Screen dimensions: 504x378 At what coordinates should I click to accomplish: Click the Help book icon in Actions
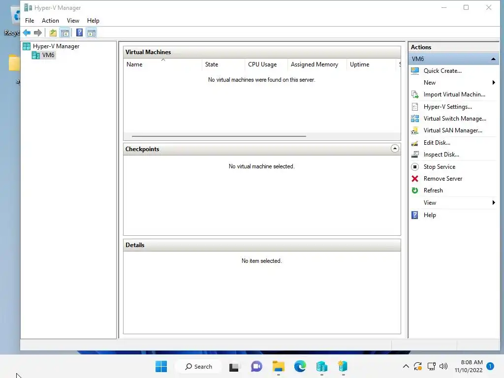[x=415, y=215]
